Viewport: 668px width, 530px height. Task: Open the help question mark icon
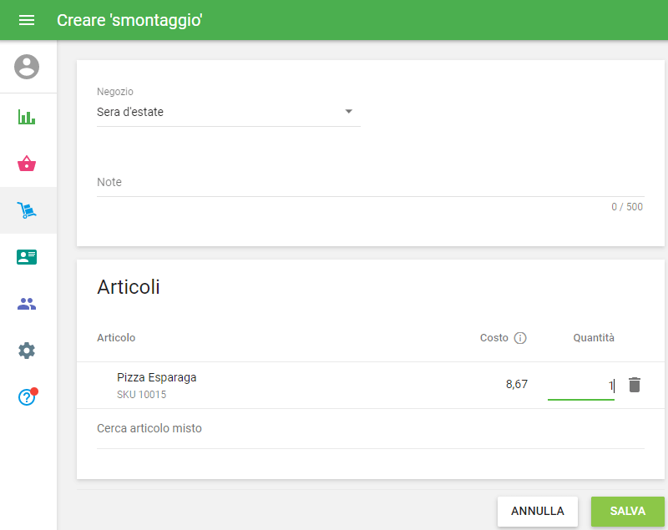[27, 397]
